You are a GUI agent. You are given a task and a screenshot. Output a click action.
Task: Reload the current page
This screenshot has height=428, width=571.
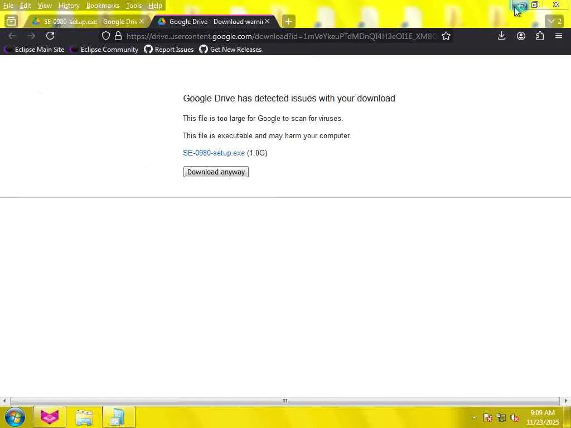click(50, 36)
